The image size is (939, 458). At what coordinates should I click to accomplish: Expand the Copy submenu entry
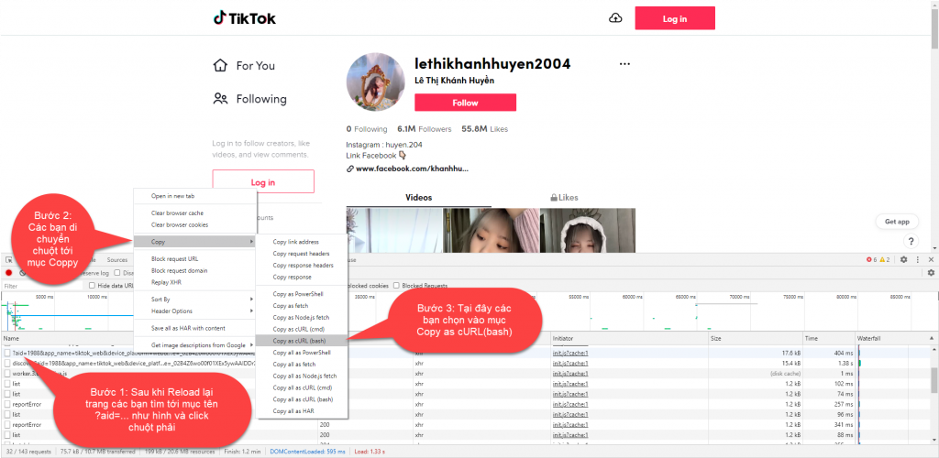(194, 242)
